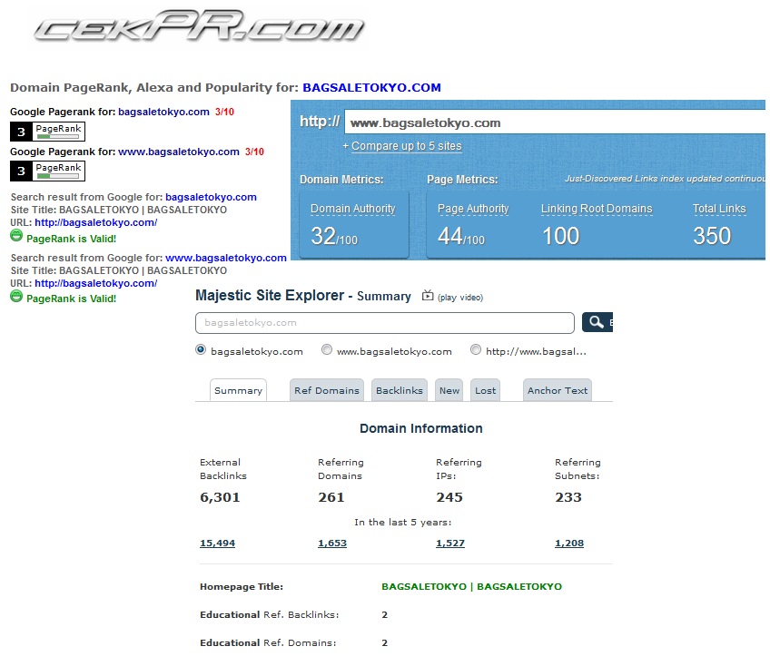Switch to the Ref Domains tab
Screen dimensions: 770x666
coord(327,390)
